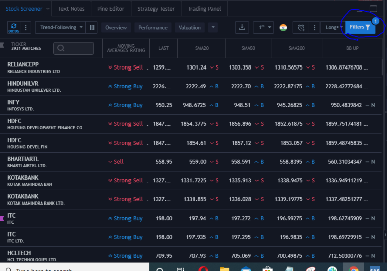Click the panel minimize line icon
Screen dimensions: 387x271
[359, 11]
